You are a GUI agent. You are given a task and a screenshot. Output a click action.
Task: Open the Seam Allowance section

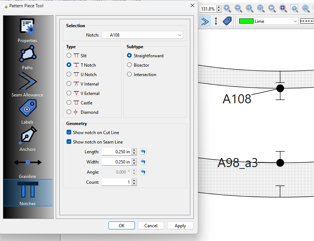[x=27, y=85]
